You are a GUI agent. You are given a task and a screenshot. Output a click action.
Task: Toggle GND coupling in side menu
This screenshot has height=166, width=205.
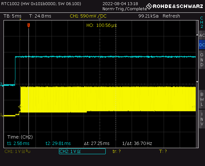pyautogui.click(x=202, y=60)
